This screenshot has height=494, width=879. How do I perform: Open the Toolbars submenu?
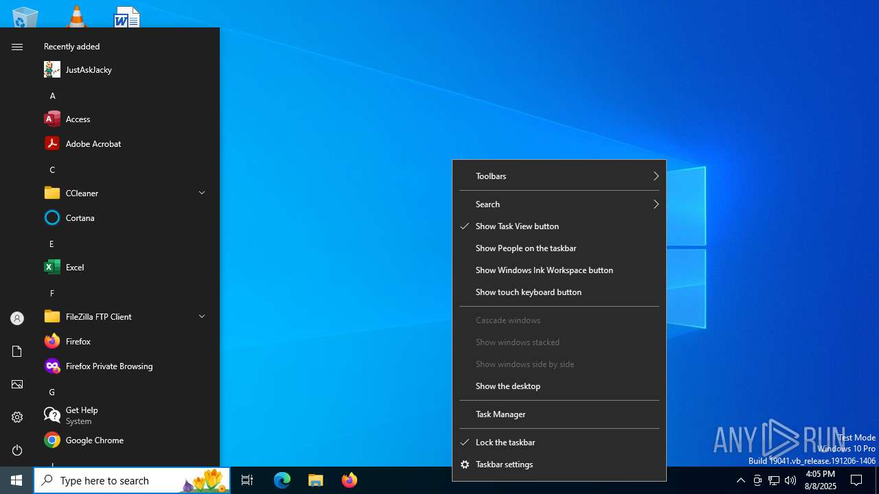click(560, 176)
